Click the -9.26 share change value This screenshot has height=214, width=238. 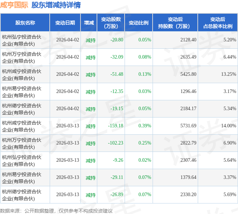(x=118, y=160)
